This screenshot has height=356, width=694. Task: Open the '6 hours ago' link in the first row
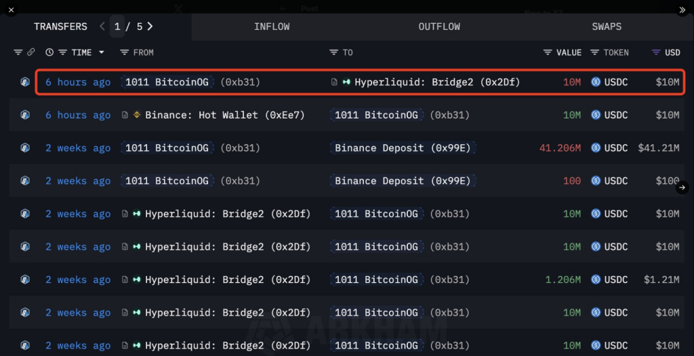(x=78, y=82)
